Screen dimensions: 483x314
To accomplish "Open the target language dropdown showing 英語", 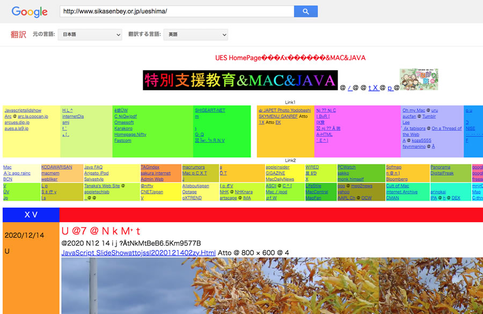I will [196, 34].
